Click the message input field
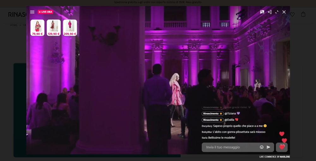 pyautogui.click(x=231, y=147)
